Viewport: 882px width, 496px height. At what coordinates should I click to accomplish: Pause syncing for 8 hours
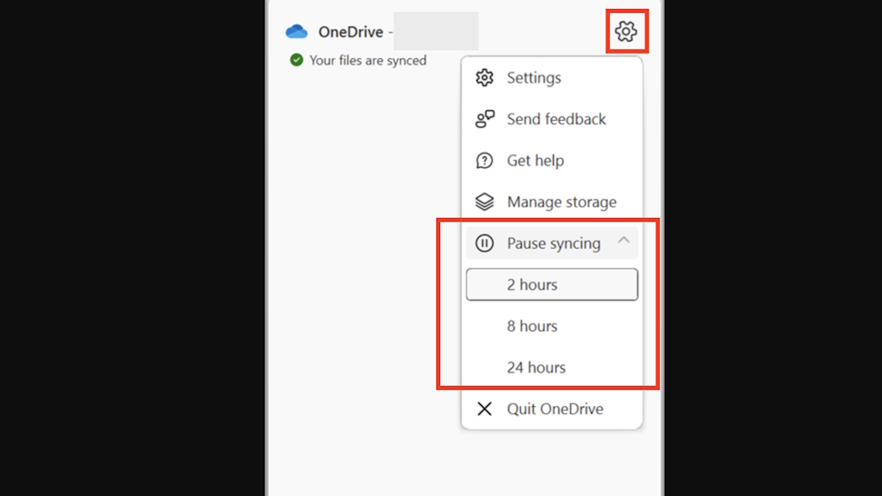(552, 326)
